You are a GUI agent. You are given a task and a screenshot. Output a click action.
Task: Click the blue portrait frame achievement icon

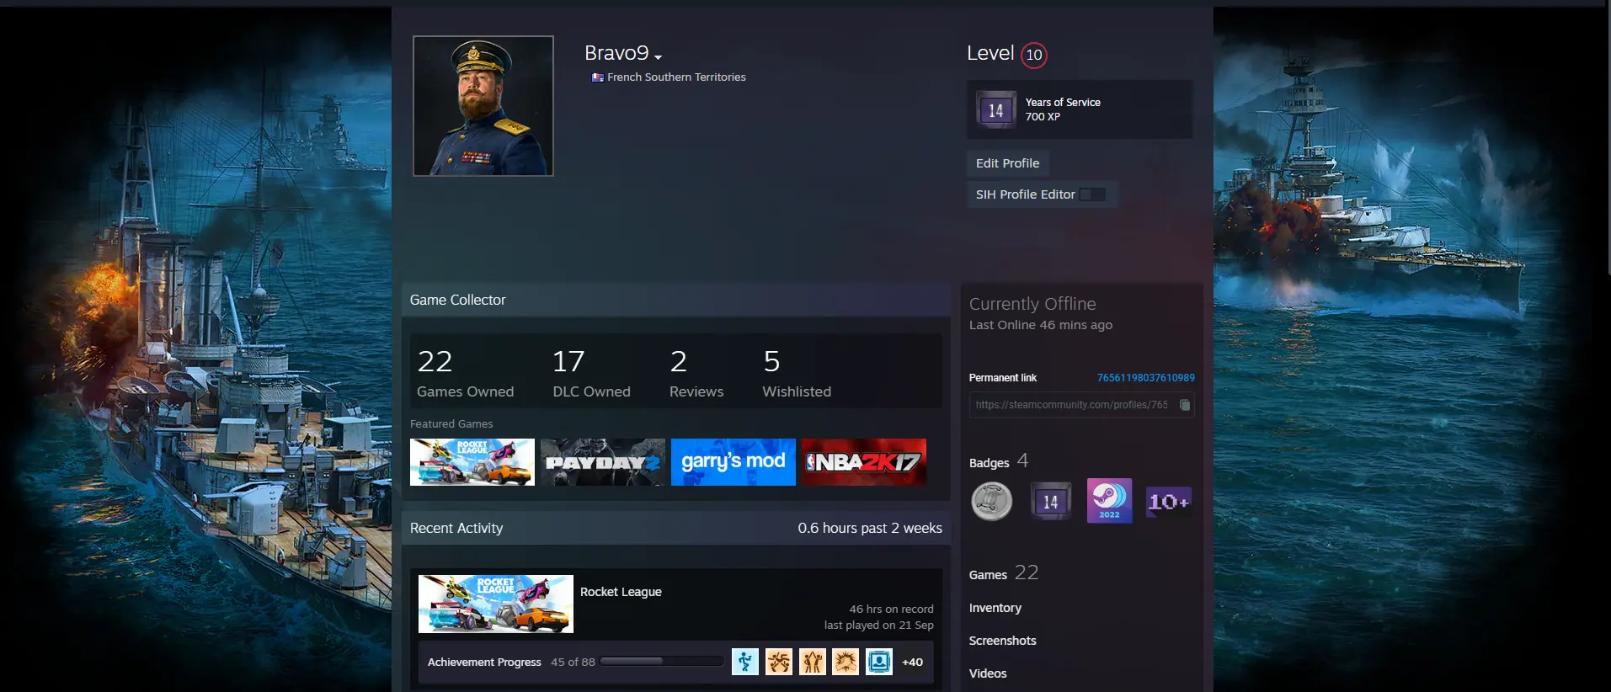click(x=879, y=662)
